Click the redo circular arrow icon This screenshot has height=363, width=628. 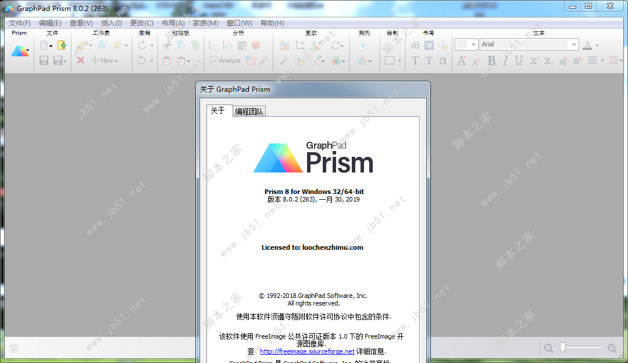142,45
